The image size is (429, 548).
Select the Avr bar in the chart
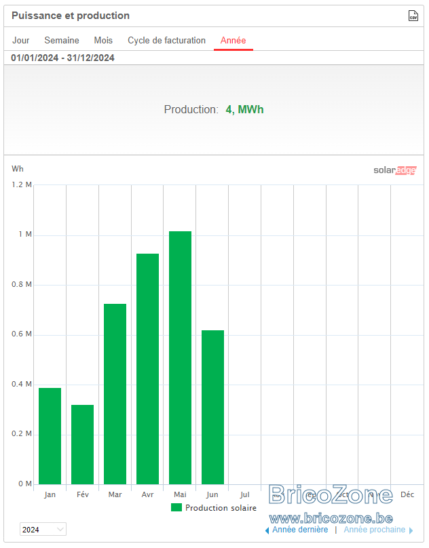tap(148, 369)
